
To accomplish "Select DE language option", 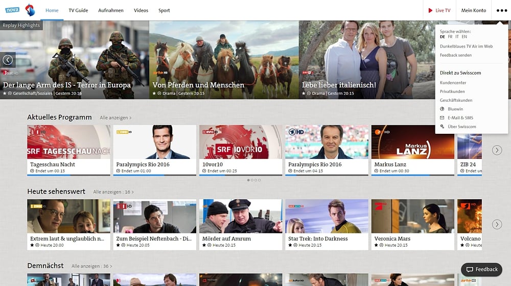I will (x=442, y=37).
